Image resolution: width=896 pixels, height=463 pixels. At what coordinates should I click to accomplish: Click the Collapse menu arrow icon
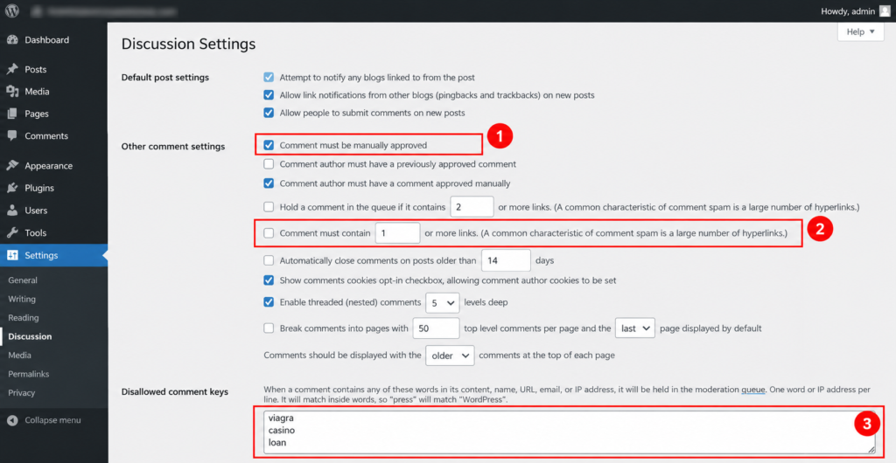[x=12, y=420]
